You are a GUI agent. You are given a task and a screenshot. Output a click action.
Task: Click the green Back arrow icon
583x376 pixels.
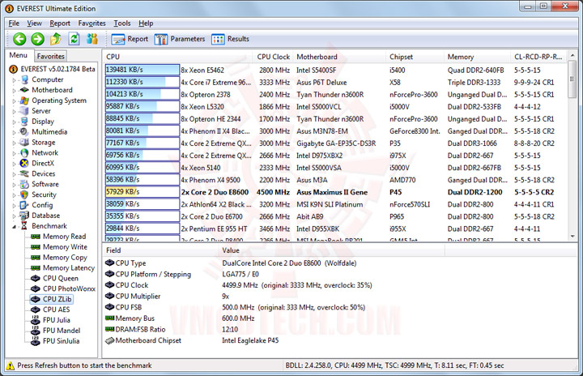click(x=19, y=39)
